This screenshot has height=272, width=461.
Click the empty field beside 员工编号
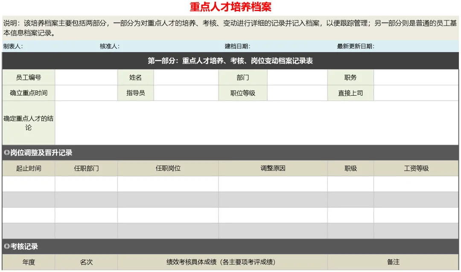[x=86, y=77]
